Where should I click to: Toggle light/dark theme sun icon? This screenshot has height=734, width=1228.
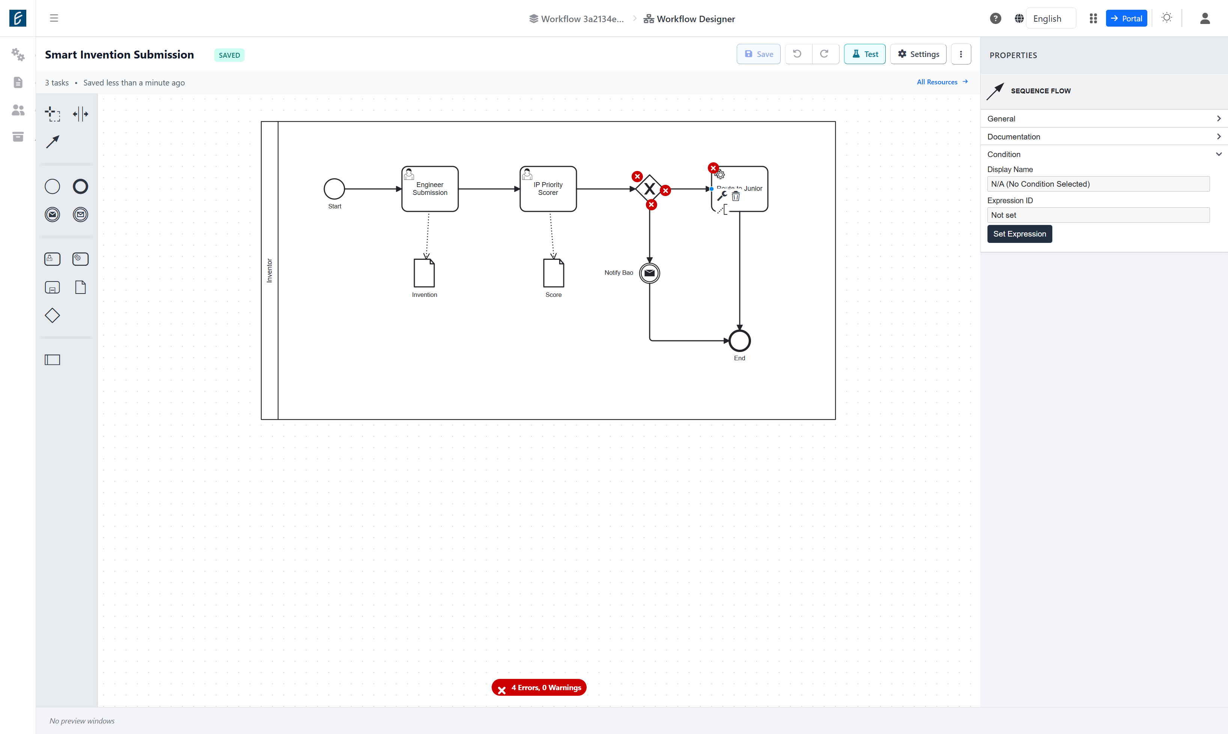click(x=1166, y=18)
